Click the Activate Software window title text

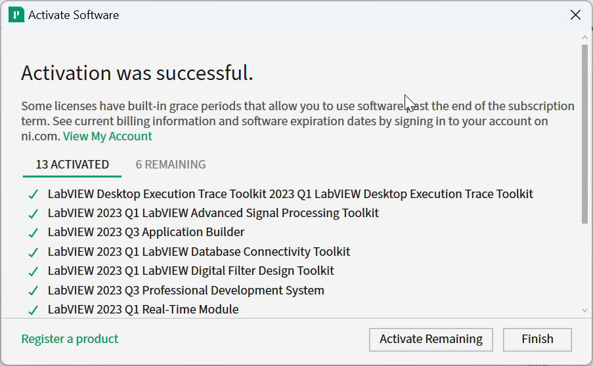[74, 15]
